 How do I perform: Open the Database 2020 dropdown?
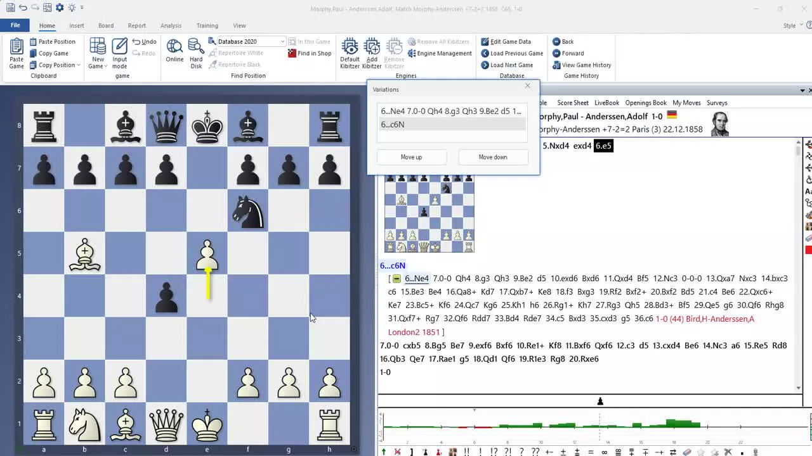282,42
